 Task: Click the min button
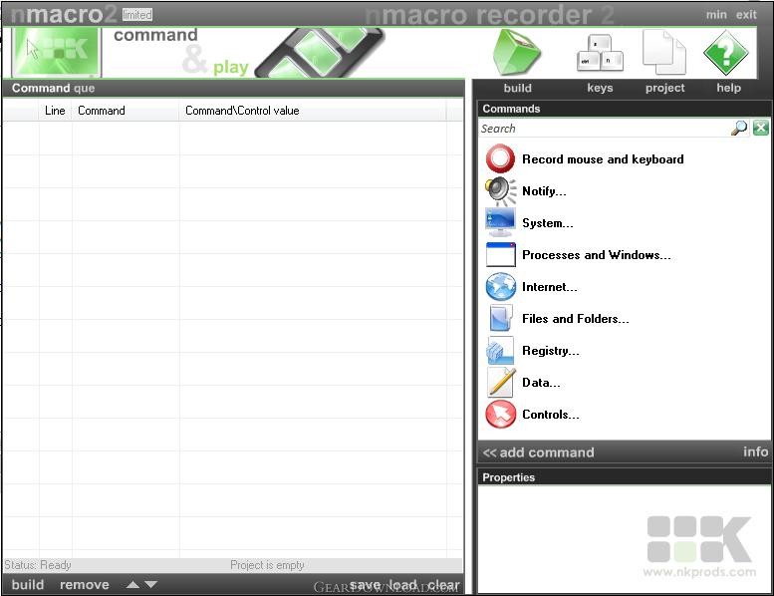pyautogui.click(x=716, y=15)
